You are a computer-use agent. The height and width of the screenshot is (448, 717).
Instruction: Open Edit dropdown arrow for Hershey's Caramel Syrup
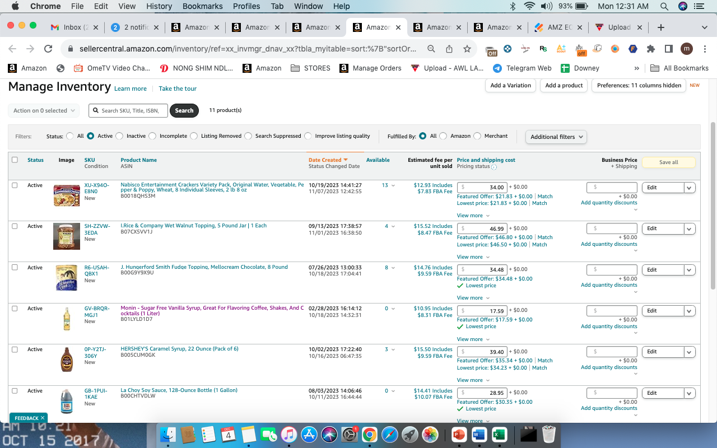point(690,352)
